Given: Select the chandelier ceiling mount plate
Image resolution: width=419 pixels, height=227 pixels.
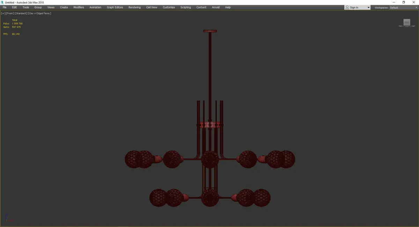Looking at the screenshot, I should [x=210, y=31].
